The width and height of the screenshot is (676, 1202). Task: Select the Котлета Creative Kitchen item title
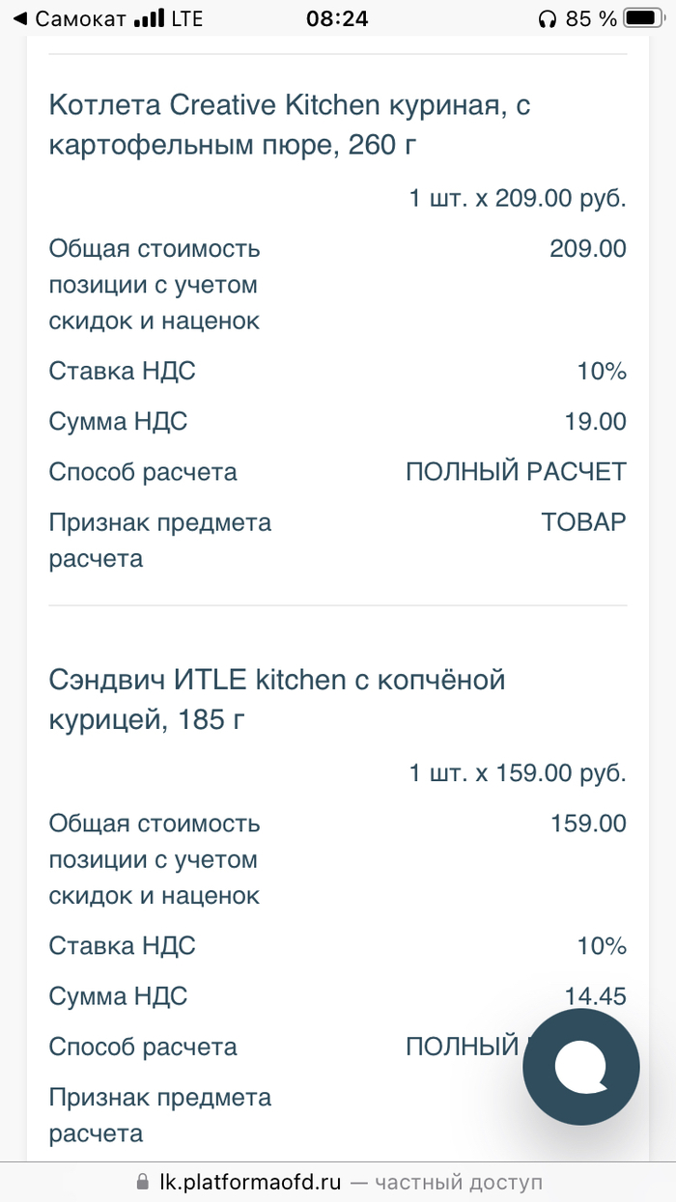[x=290, y=125]
